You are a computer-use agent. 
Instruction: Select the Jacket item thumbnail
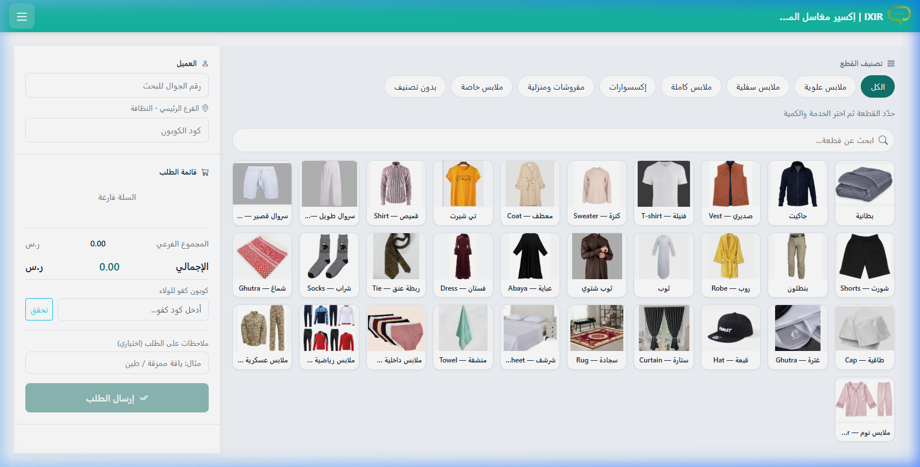(798, 184)
